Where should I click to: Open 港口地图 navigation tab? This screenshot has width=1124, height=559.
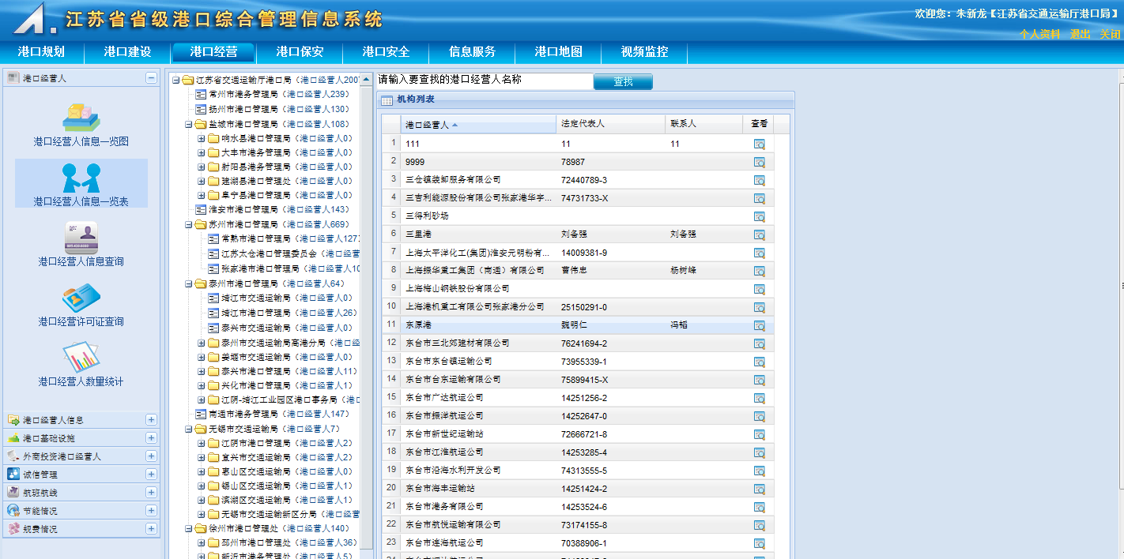click(x=558, y=52)
